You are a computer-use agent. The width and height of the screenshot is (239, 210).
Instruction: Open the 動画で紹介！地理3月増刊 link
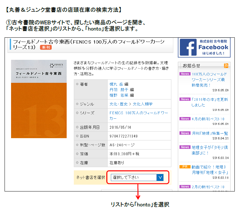coord(210,169)
